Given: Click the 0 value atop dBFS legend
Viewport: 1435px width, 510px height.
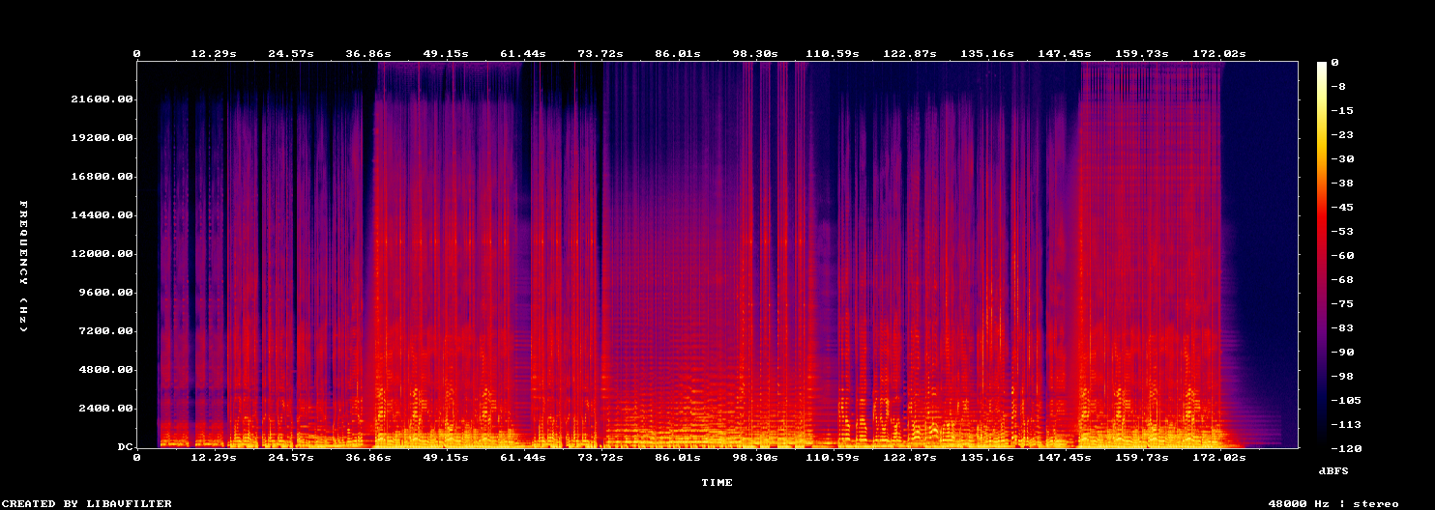Looking at the screenshot, I should click(x=1334, y=62).
